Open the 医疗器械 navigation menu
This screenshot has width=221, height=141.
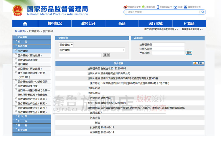coord(156,23)
